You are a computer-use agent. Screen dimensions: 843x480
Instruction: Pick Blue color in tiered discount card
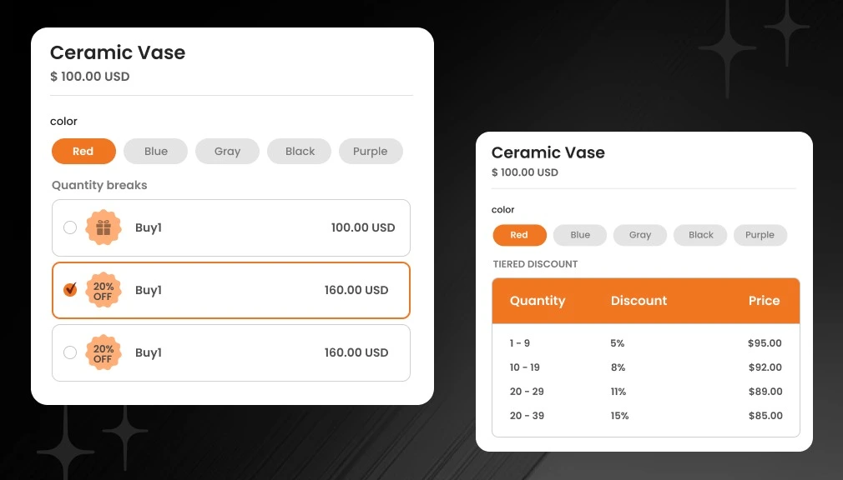pyautogui.click(x=580, y=235)
